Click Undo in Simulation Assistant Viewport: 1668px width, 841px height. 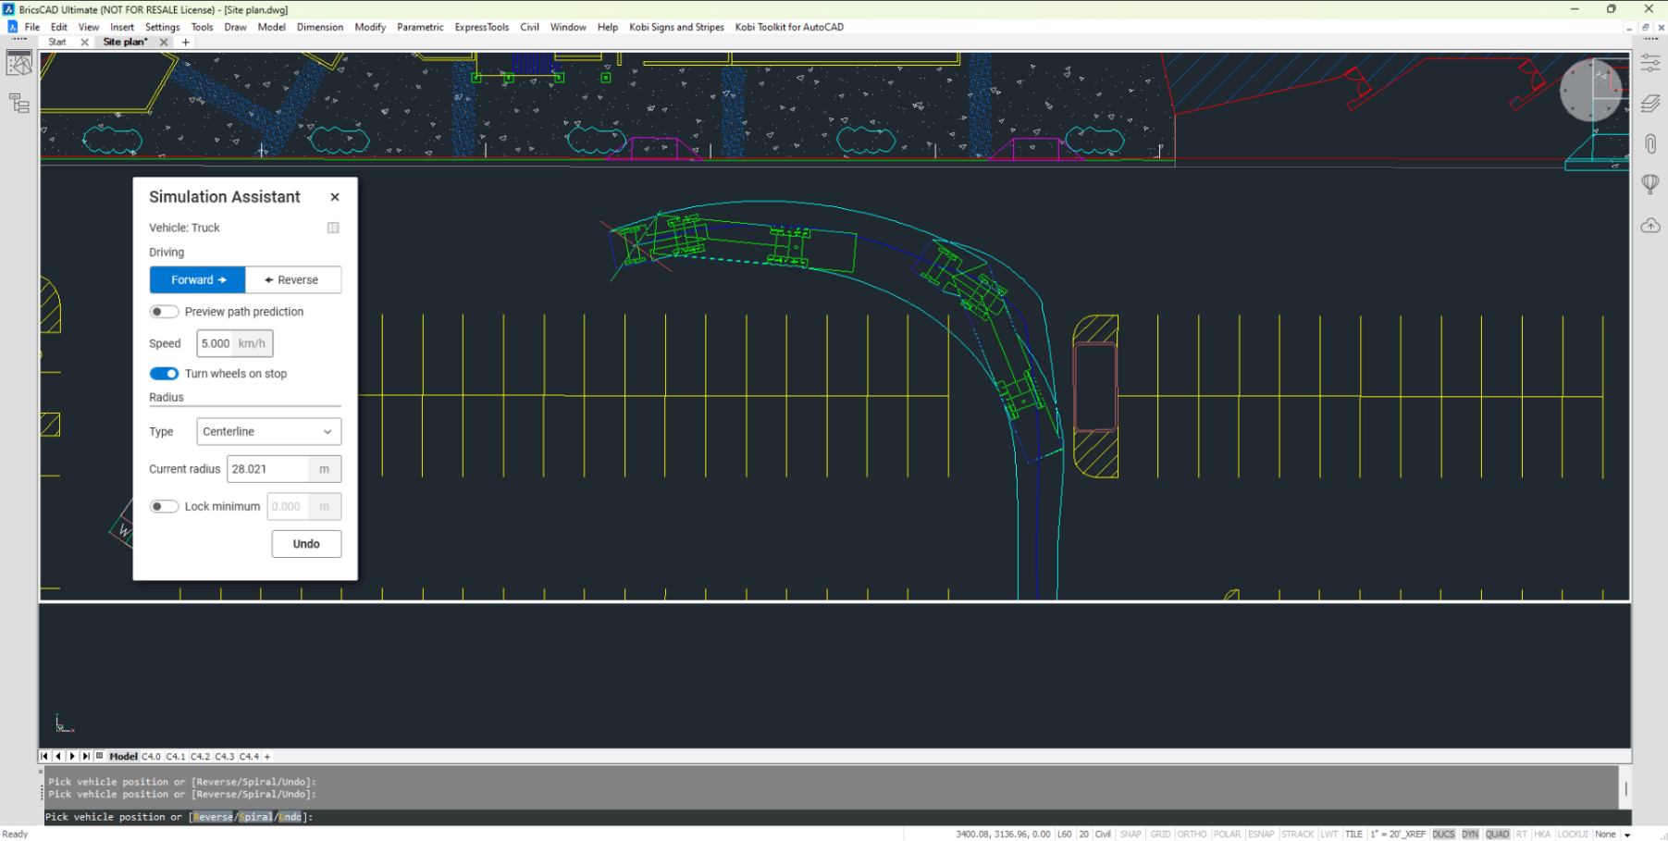click(x=306, y=544)
